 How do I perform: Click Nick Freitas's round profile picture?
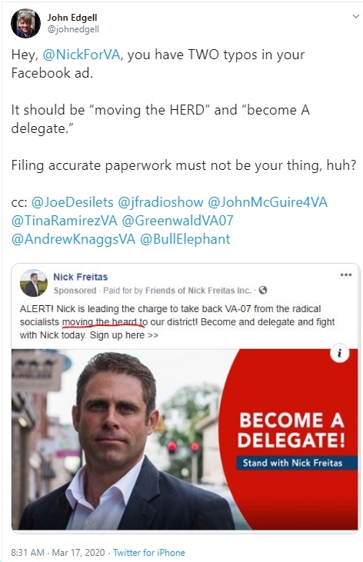33,283
